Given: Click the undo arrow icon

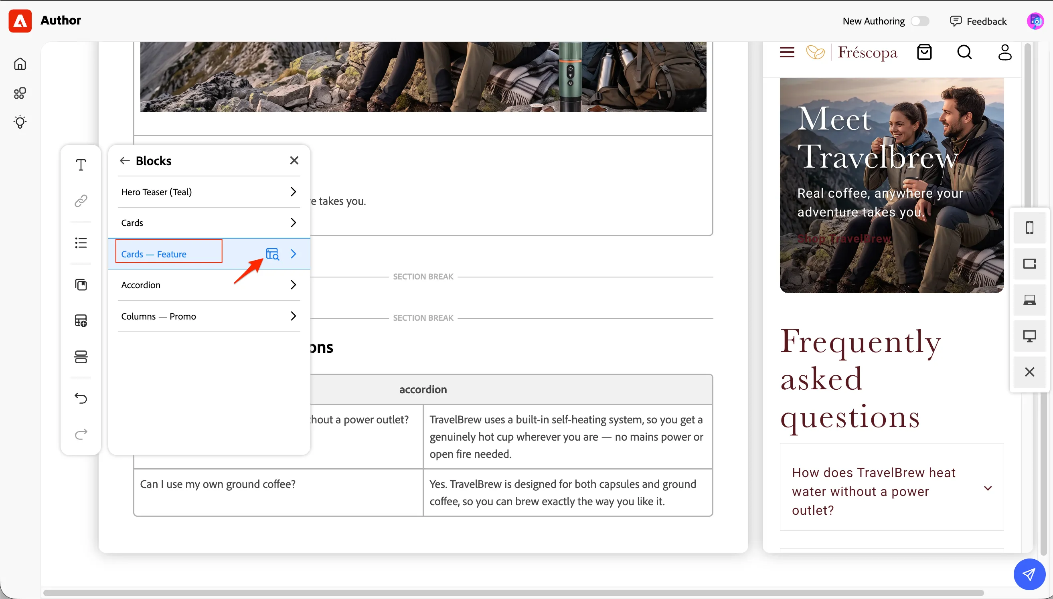Looking at the screenshot, I should [x=81, y=398].
